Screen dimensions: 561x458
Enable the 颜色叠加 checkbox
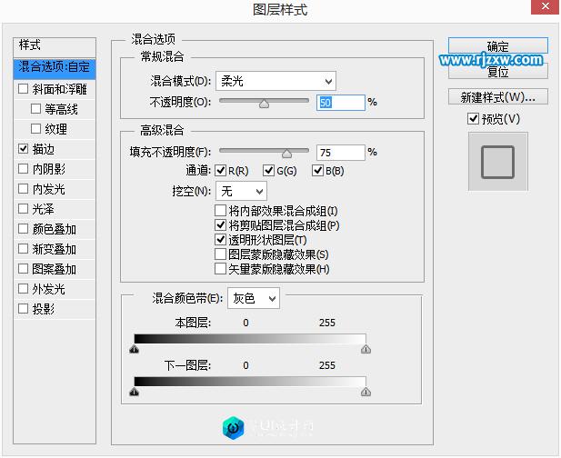click(x=24, y=229)
